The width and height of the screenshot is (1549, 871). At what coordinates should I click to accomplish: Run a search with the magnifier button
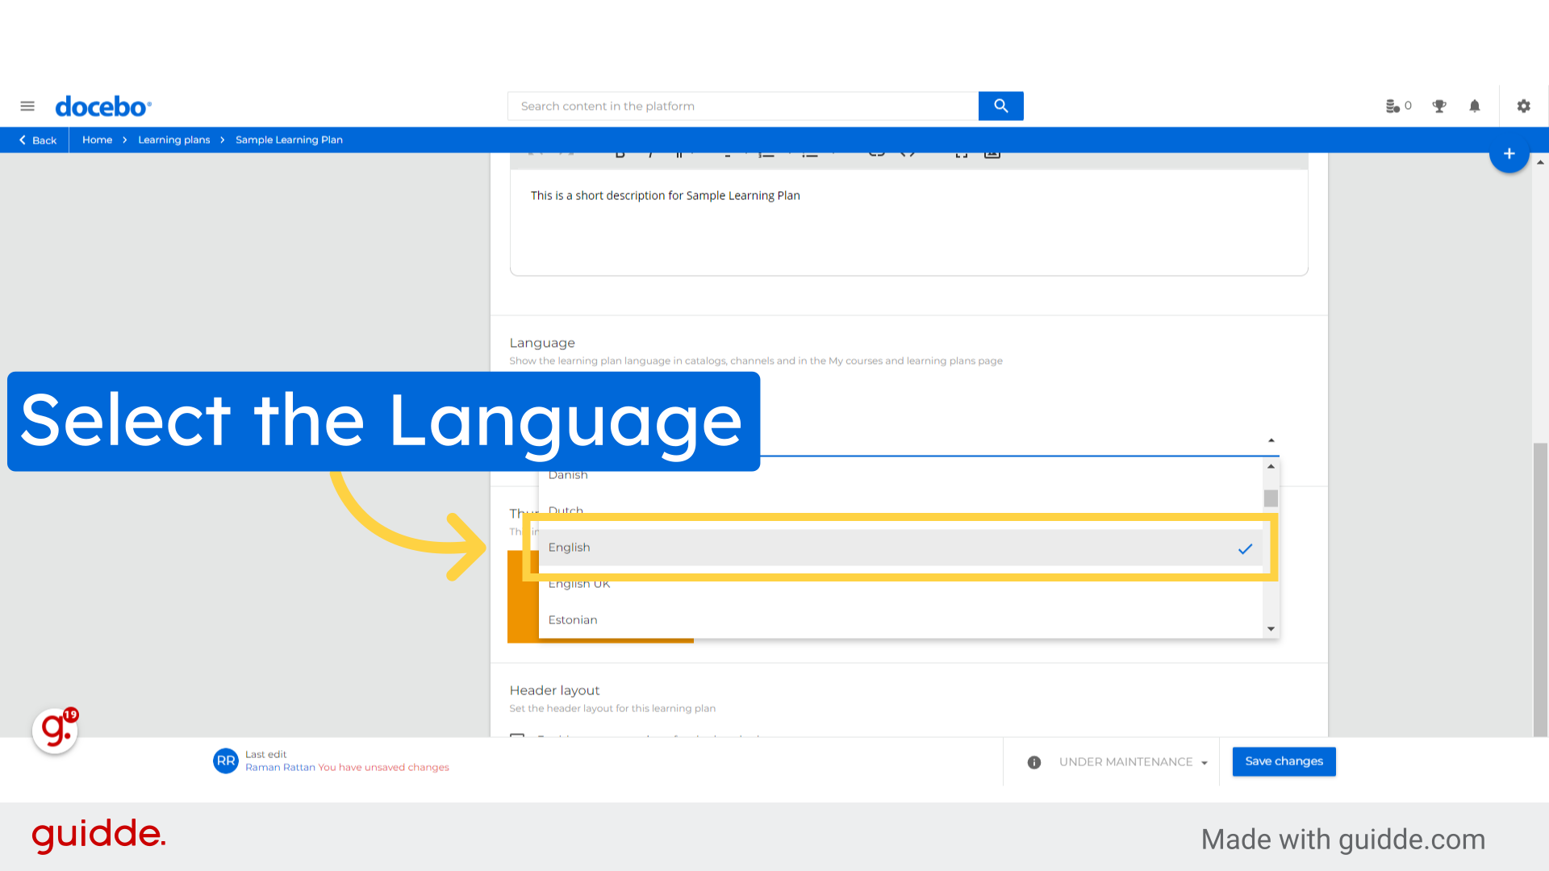(x=1000, y=106)
